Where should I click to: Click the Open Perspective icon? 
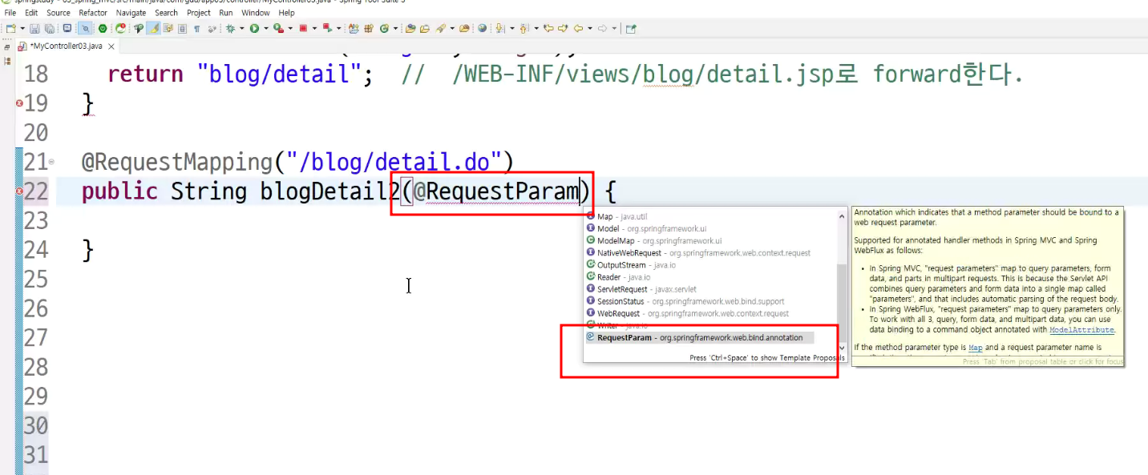point(631,28)
